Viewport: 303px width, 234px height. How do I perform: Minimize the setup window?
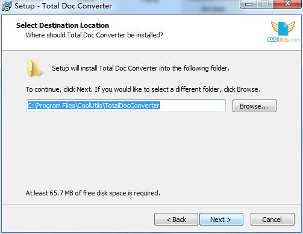pyautogui.click(x=249, y=4)
